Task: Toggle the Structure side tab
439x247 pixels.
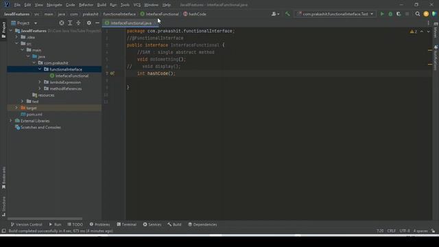Action: click(x=3, y=206)
